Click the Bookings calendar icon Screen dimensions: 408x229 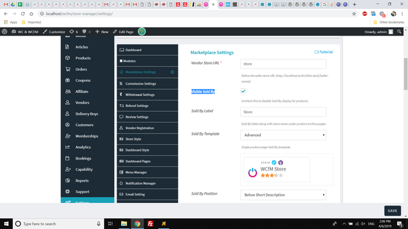pos(68,158)
